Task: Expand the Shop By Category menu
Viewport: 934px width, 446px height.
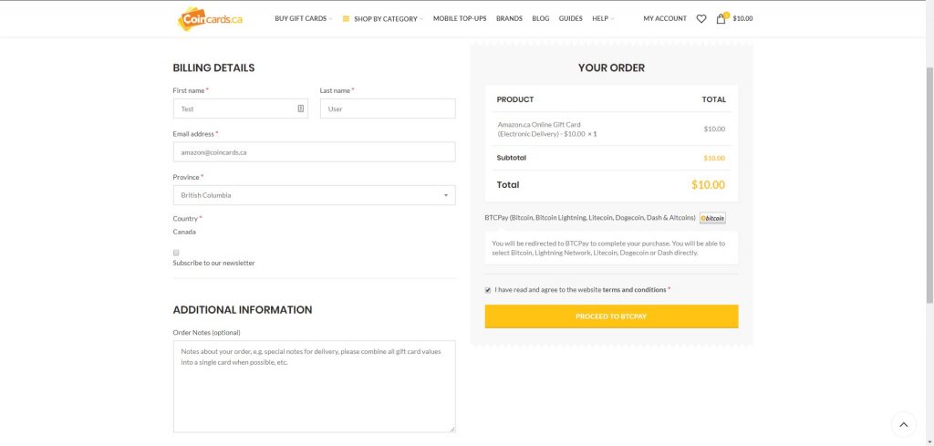Action: click(x=389, y=19)
